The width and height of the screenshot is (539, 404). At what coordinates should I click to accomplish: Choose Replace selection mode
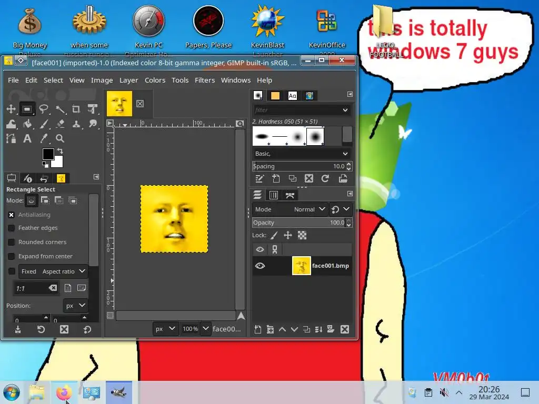pos(31,200)
